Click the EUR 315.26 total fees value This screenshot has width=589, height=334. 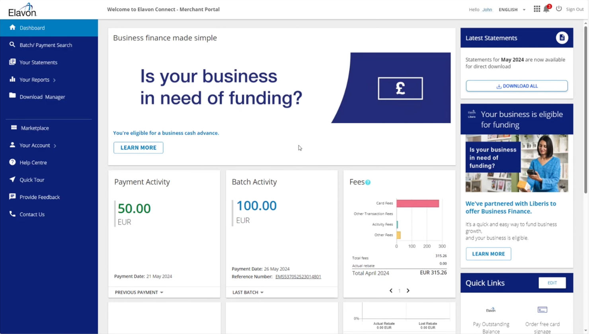[433, 273]
